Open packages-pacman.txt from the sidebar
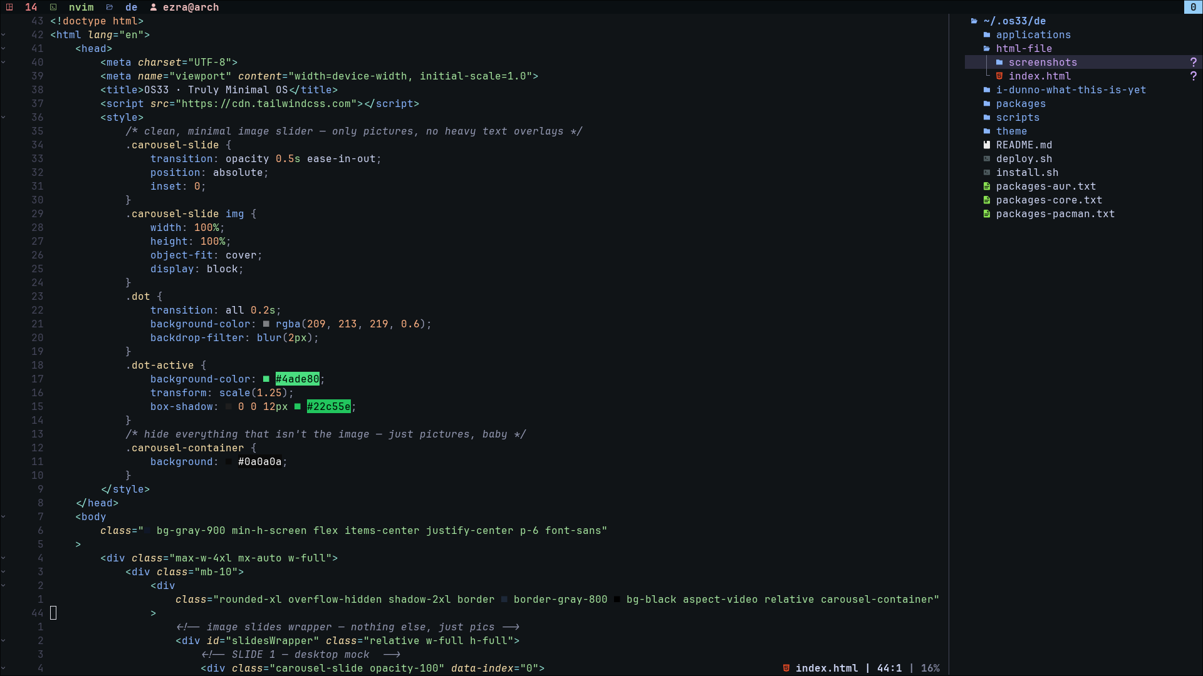Image resolution: width=1203 pixels, height=676 pixels. (x=1056, y=213)
